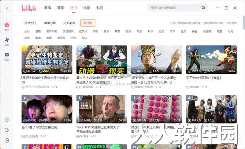Filter ranking by 音乐
The width and height of the screenshot is (245, 149).
[x=107, y=31]
